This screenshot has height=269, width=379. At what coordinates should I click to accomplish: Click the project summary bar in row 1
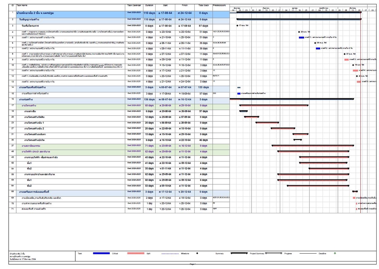pos(299,13)
